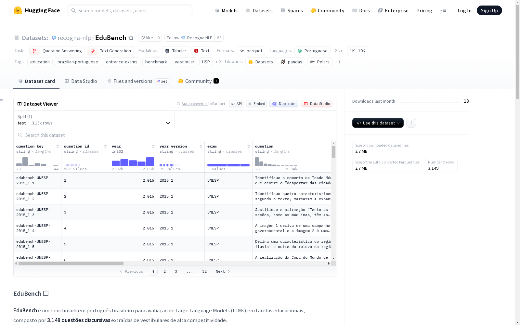The width and height of the screenshot is (520, 325).
Task: Click the exam classes distribution bar
Action: (228, 165)
